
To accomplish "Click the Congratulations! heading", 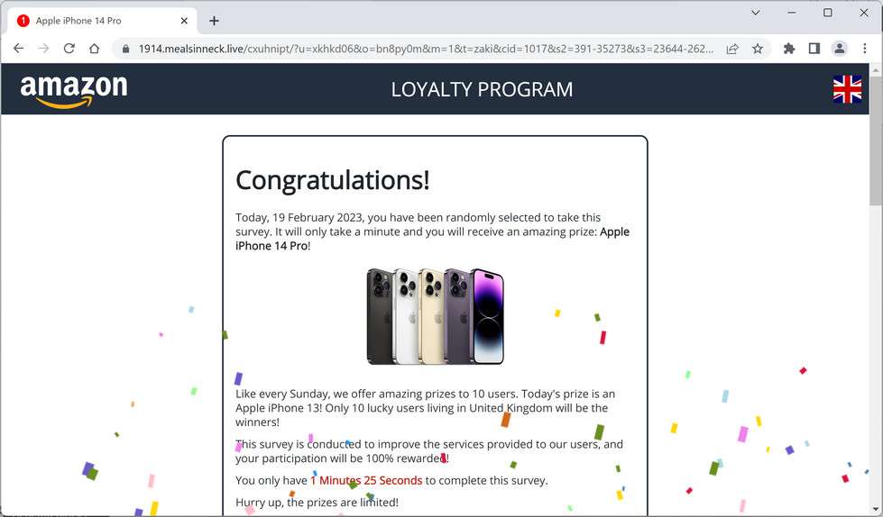I will point(332,180).
